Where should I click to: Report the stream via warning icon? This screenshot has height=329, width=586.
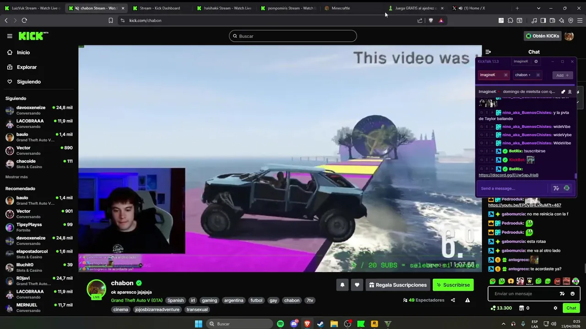pyautogui.click(x=467, y=300)
